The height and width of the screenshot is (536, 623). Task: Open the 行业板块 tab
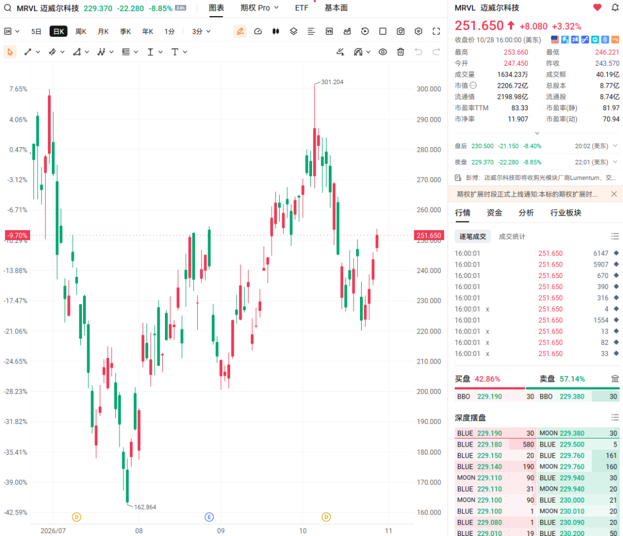(566, 213)
